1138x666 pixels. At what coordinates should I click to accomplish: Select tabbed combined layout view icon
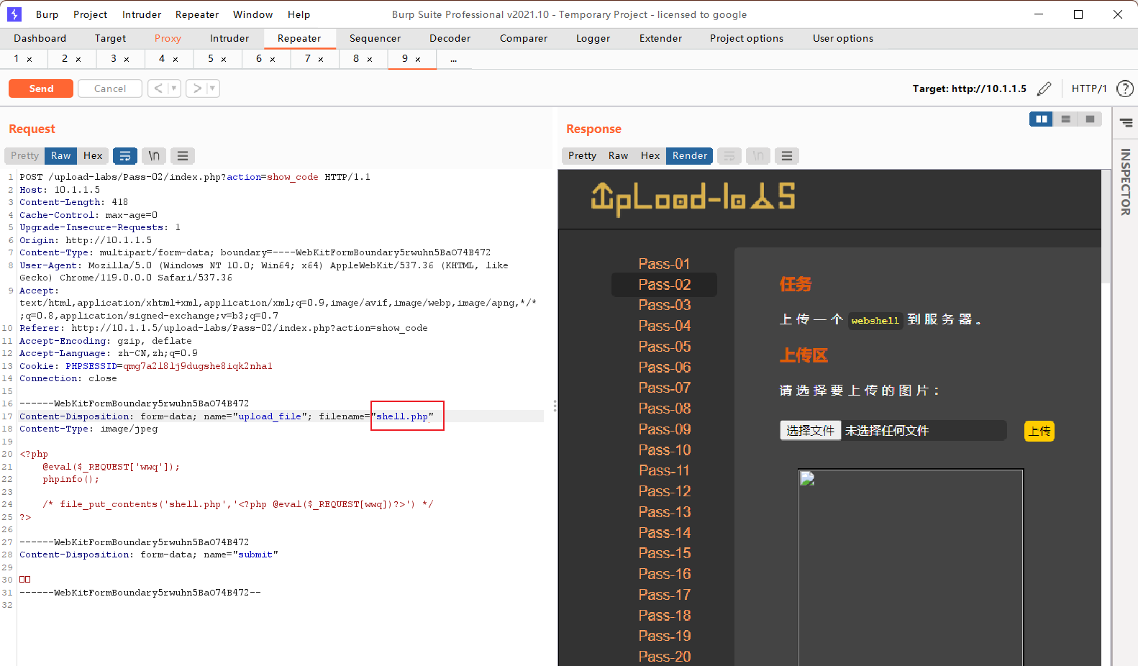pos(1090,119)
